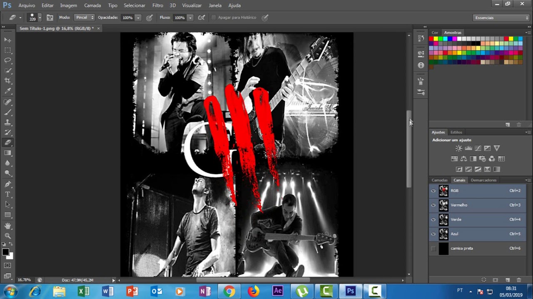533x299 pixels.
Task: Select the Move tool
Action: tap(7, 40)
